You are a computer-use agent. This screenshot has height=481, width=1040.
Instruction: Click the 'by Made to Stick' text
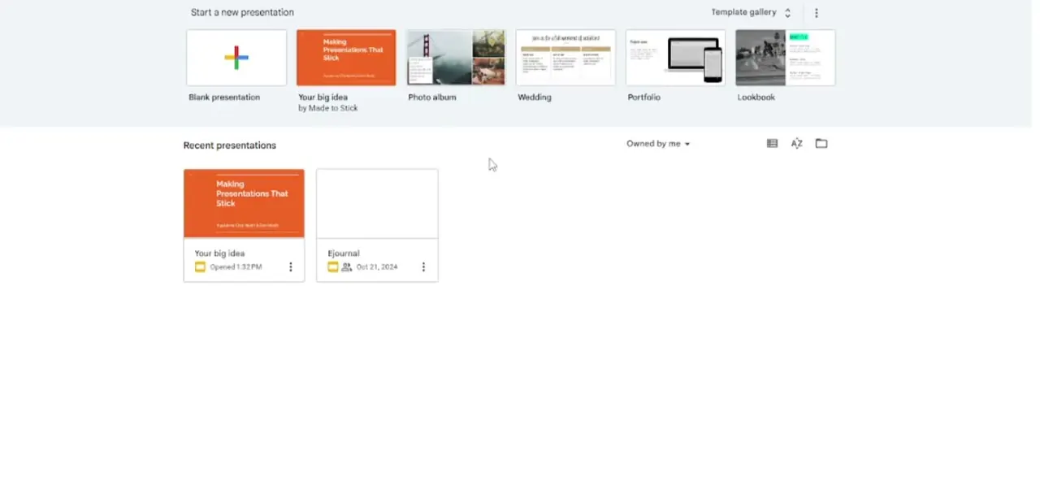click(x=328, y=108)
